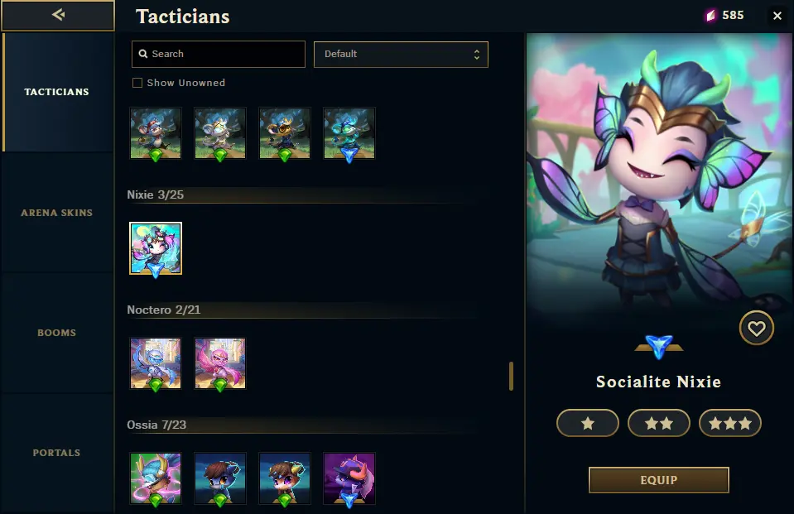Viewport: 794px width, 514px height.
Task: Enable the Show Unowned checkbox
Action: pyautogui.click(x=137, y=83)
